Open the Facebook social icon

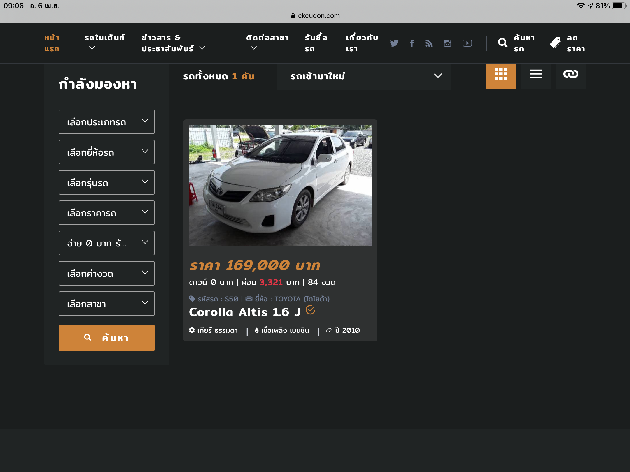[412, 43]
